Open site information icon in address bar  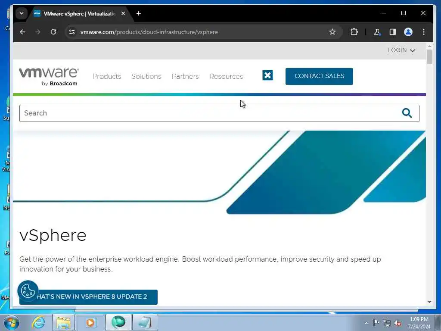point(72,32)
